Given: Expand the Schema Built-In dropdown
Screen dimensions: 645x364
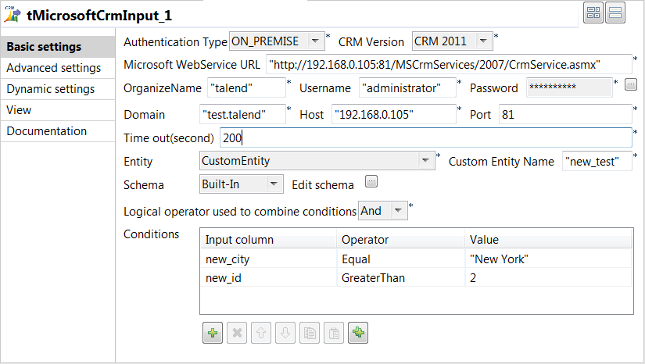Looking at the screenshot, I should pyautogui.click(x=274, y=184).
